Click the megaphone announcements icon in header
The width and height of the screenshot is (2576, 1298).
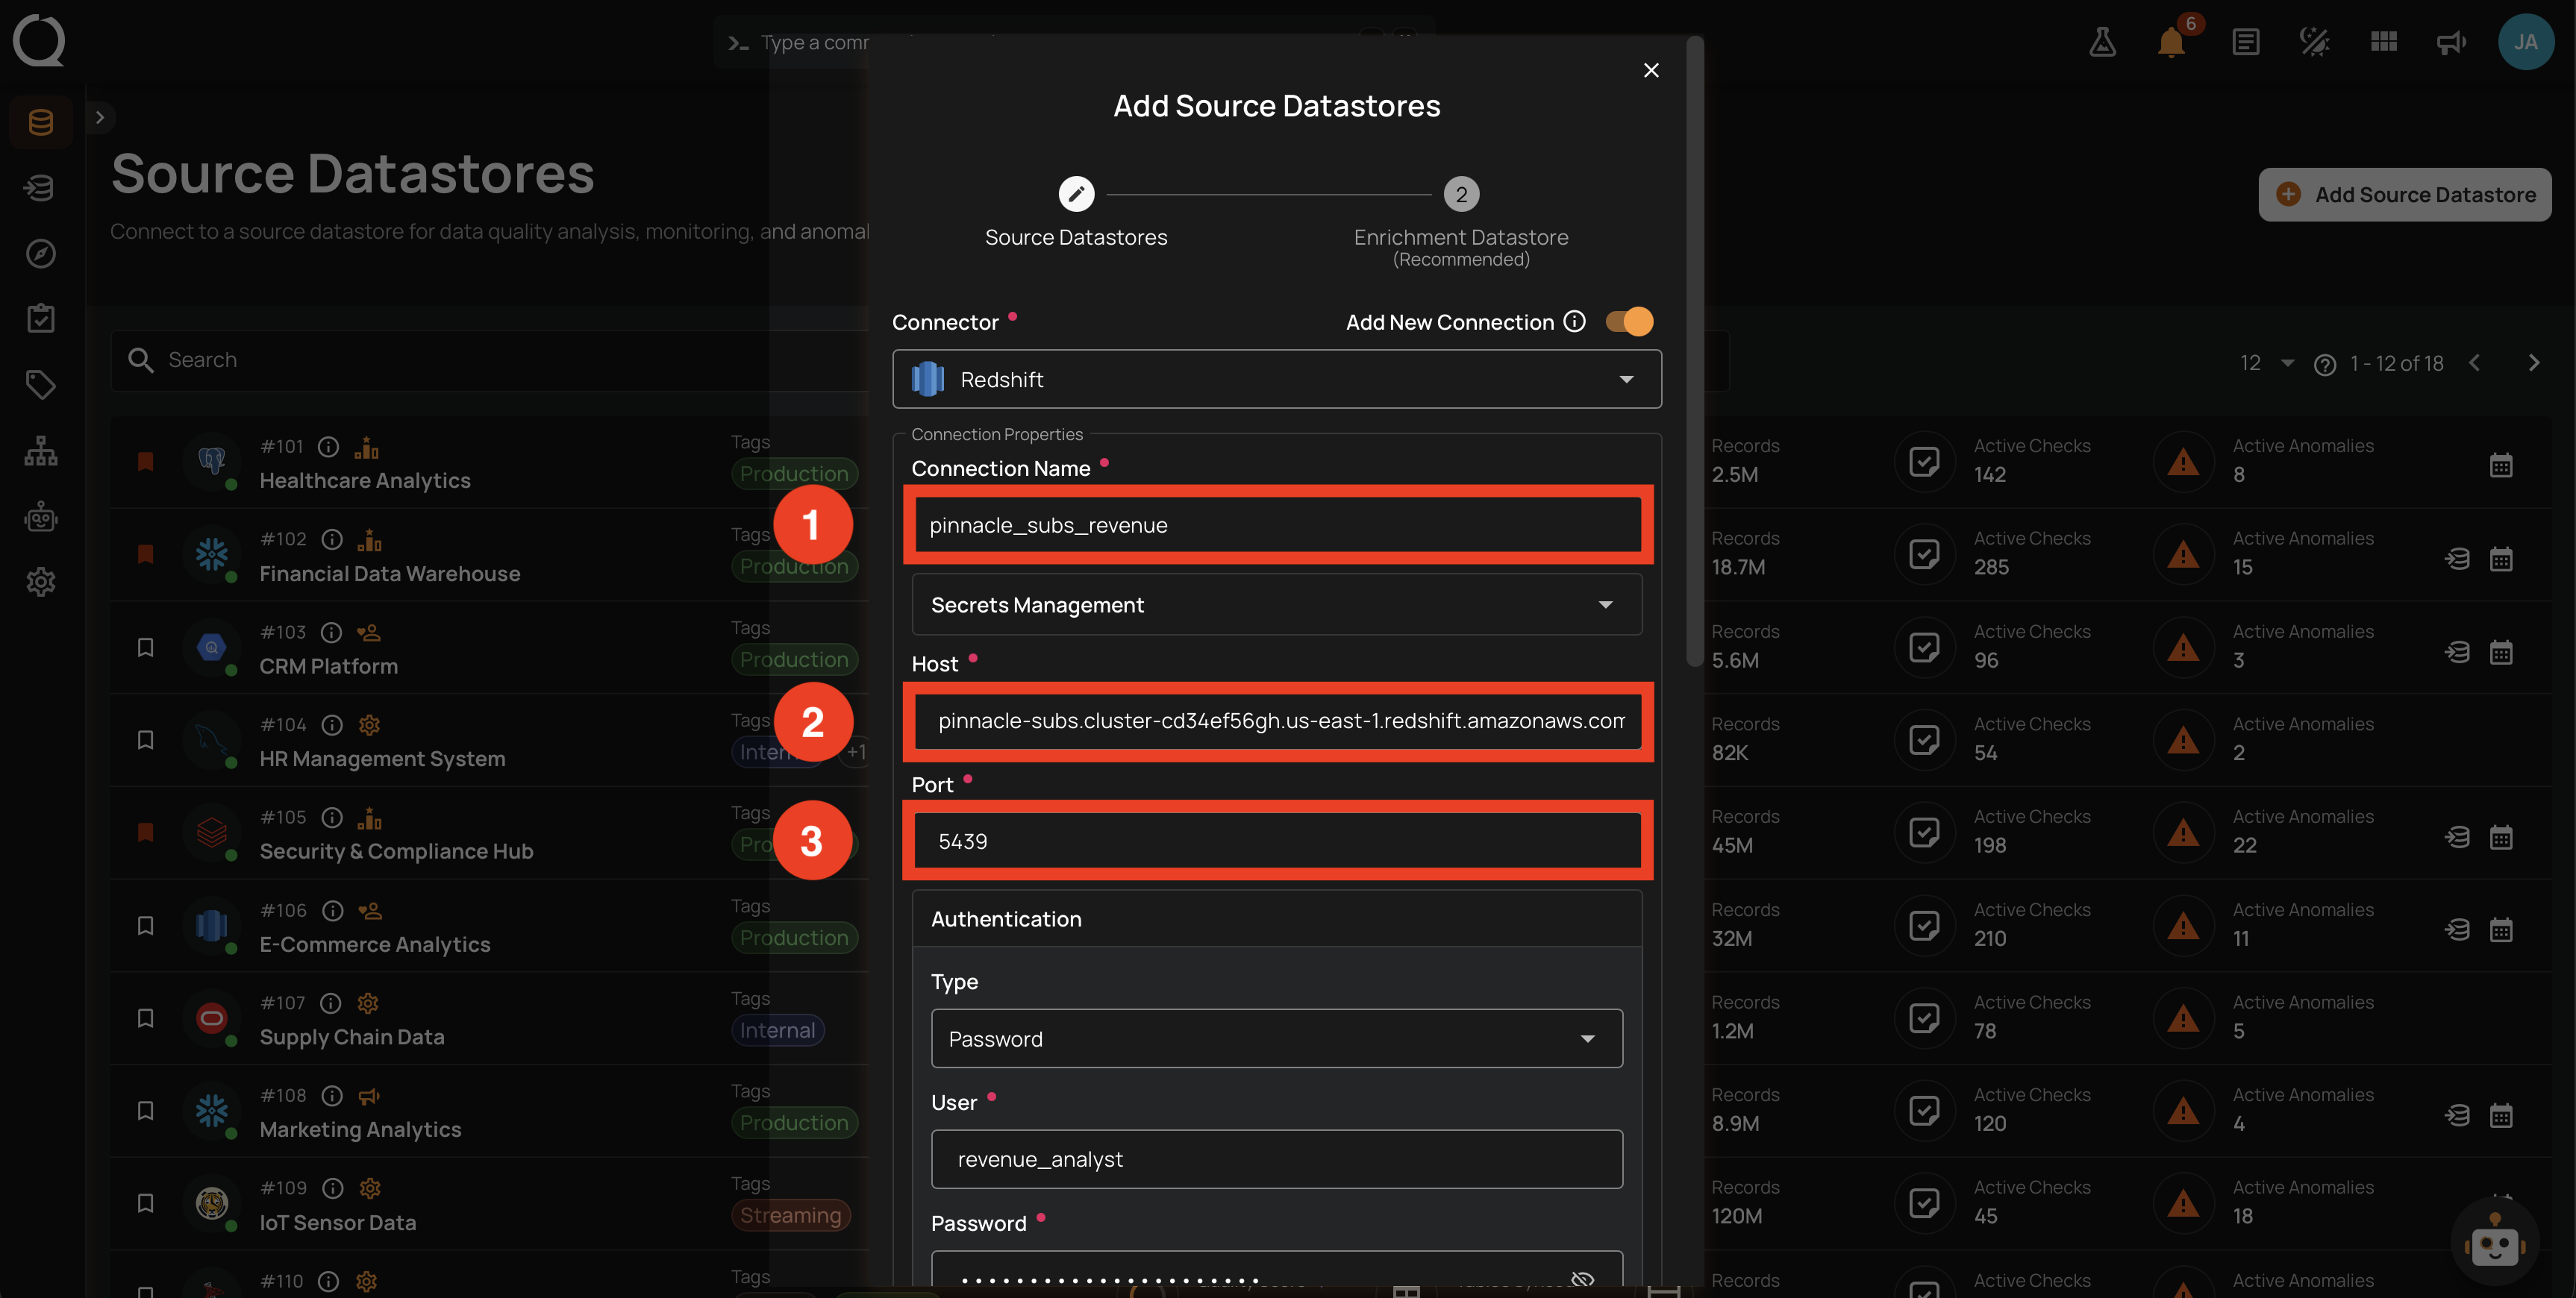(x=2451, y=42)
